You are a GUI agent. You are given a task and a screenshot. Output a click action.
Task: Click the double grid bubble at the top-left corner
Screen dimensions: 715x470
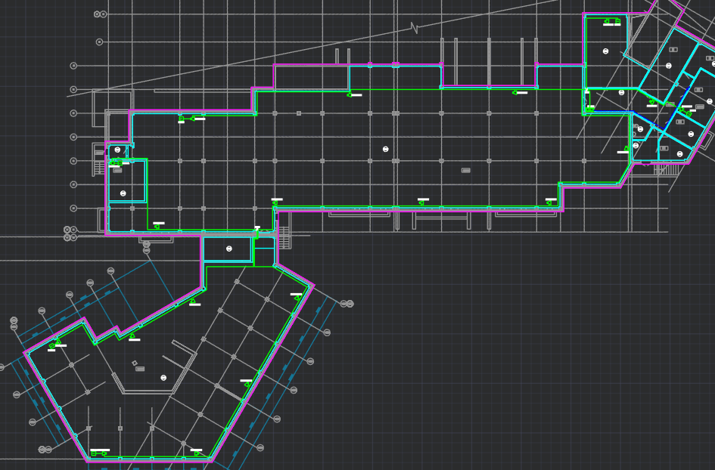100,14
